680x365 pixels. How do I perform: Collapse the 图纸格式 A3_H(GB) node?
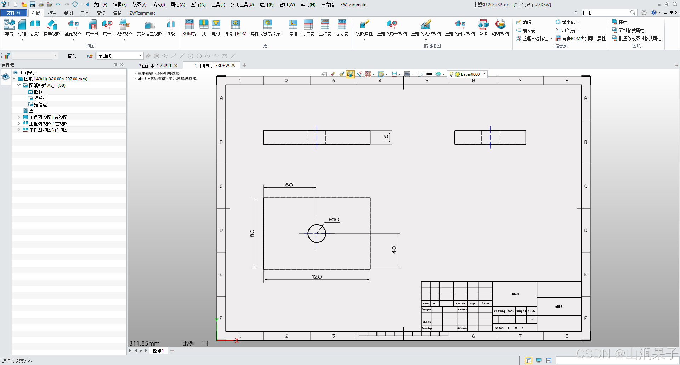click(x=19, y=85)
